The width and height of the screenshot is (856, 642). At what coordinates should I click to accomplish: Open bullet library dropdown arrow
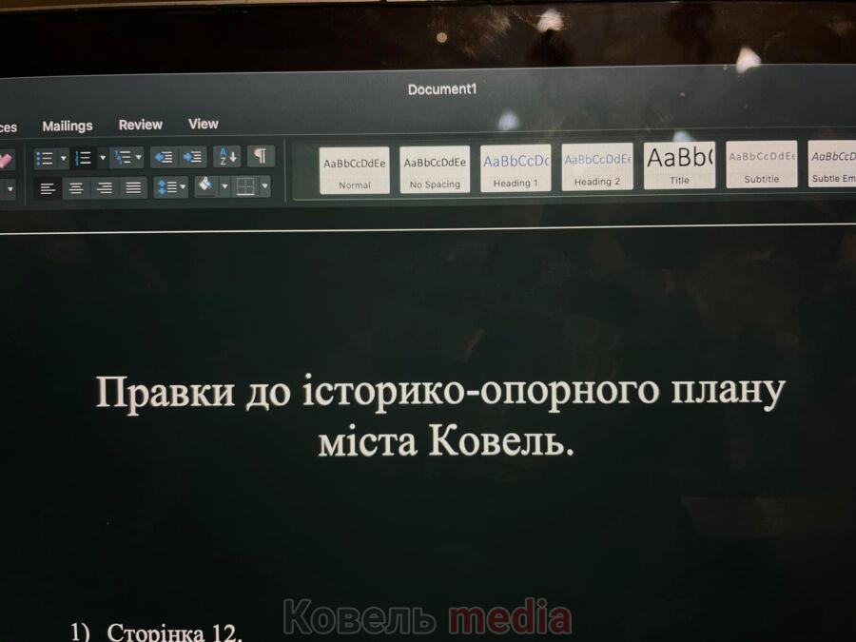point(64,159)
